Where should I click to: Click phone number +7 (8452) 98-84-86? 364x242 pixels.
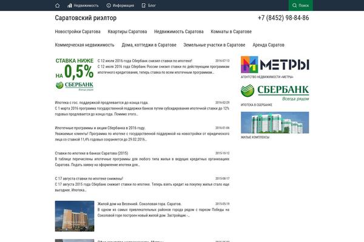click(283, 18)
